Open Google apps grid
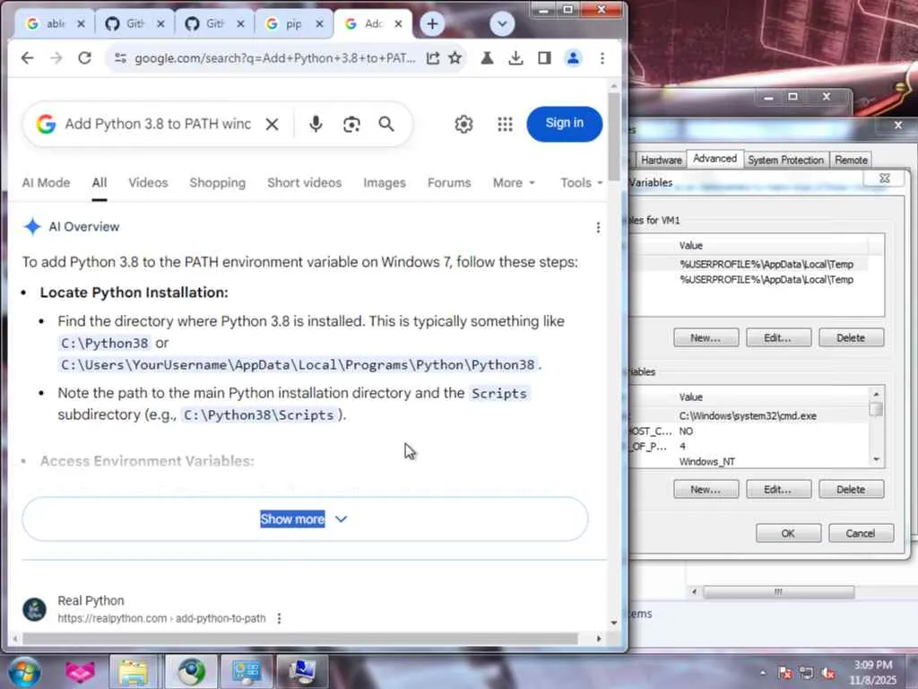This screenshot has height=689, width=918. (x=505, y=124)
